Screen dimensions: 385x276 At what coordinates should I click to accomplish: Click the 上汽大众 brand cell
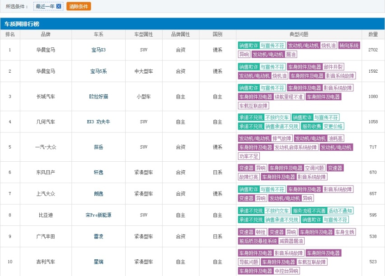(x=46, y=194)
